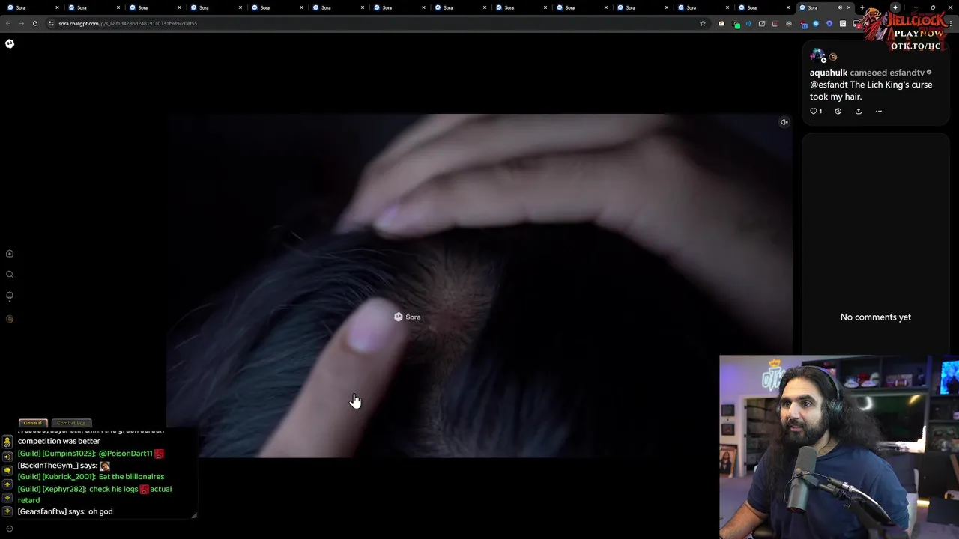Open the aquahulk username link
The image size is (959, 539).
coord(829,73)
